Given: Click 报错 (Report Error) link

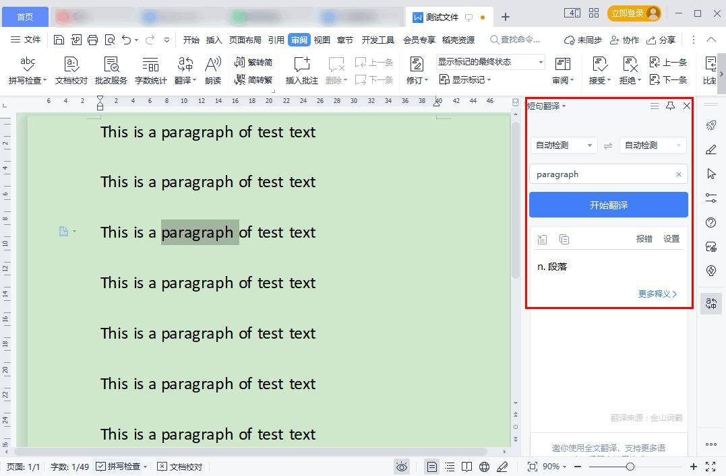Looking at the screenshot, I should 644,239.
